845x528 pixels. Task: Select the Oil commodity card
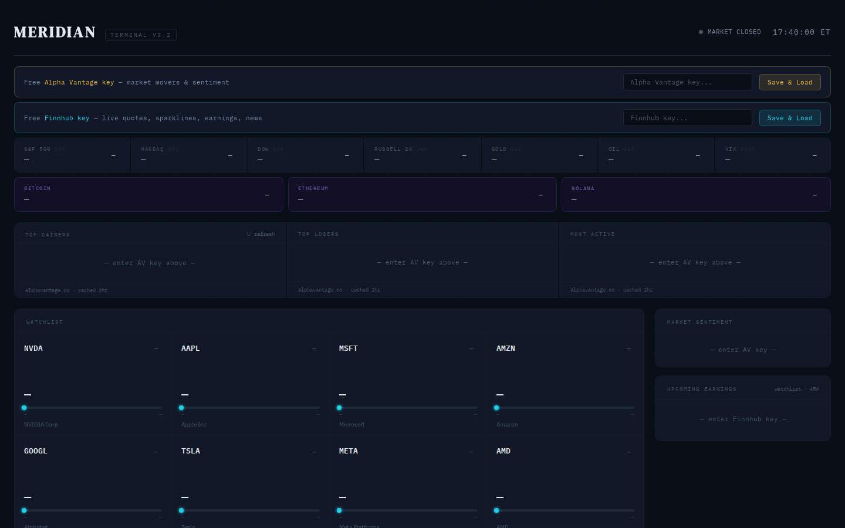point(656,155)
